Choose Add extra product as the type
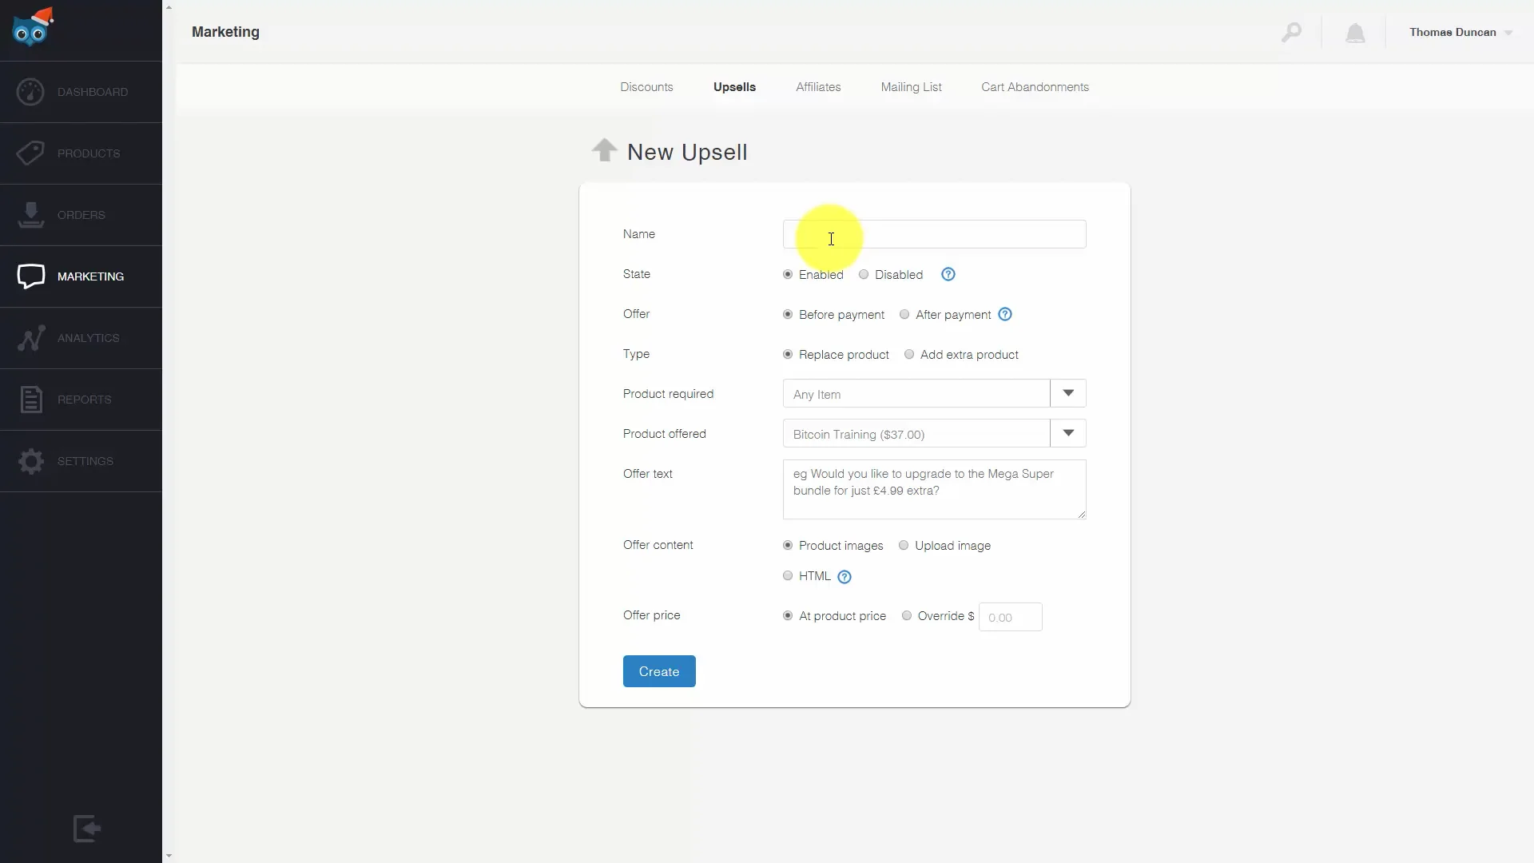Image resolution: width=1534 pixels, height=863 pixels. click(x=909, y=354)
